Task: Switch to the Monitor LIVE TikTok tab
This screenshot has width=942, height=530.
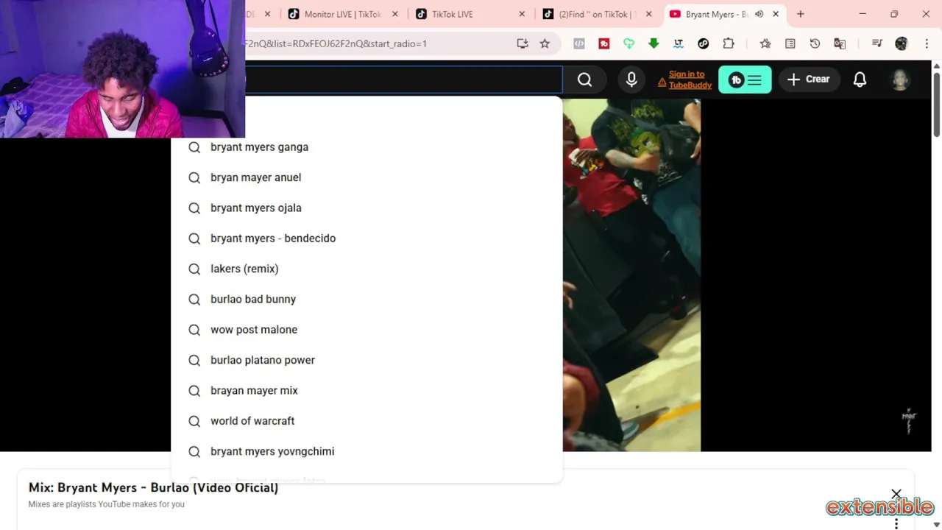Action: tap(342, 14)
